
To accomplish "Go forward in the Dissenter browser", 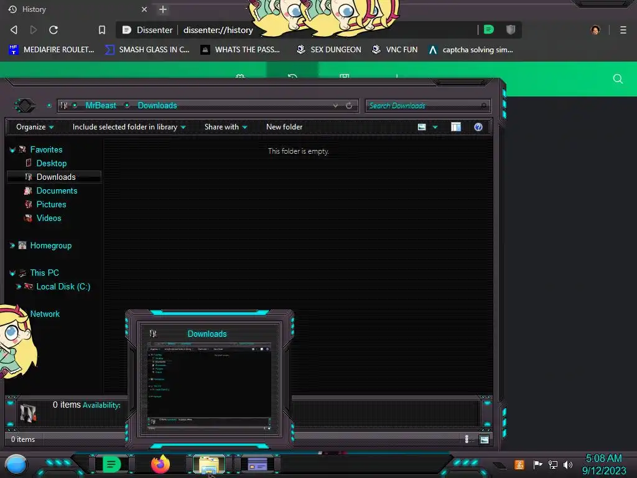I will 34,30.
